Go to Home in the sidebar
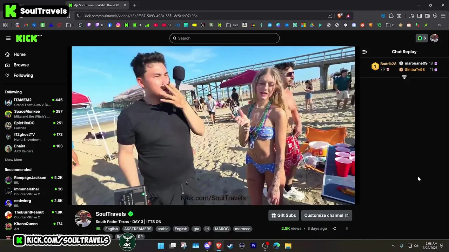Screen dimensions: 449x252 [x=20, y=54]
